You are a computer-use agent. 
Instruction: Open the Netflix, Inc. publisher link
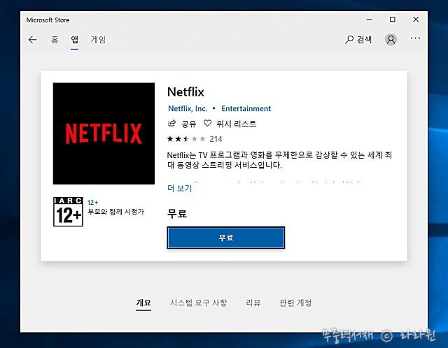coord(188,109)
